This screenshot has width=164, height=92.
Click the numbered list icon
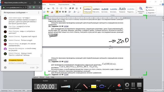pyautogui.click(x=61, y=8)
